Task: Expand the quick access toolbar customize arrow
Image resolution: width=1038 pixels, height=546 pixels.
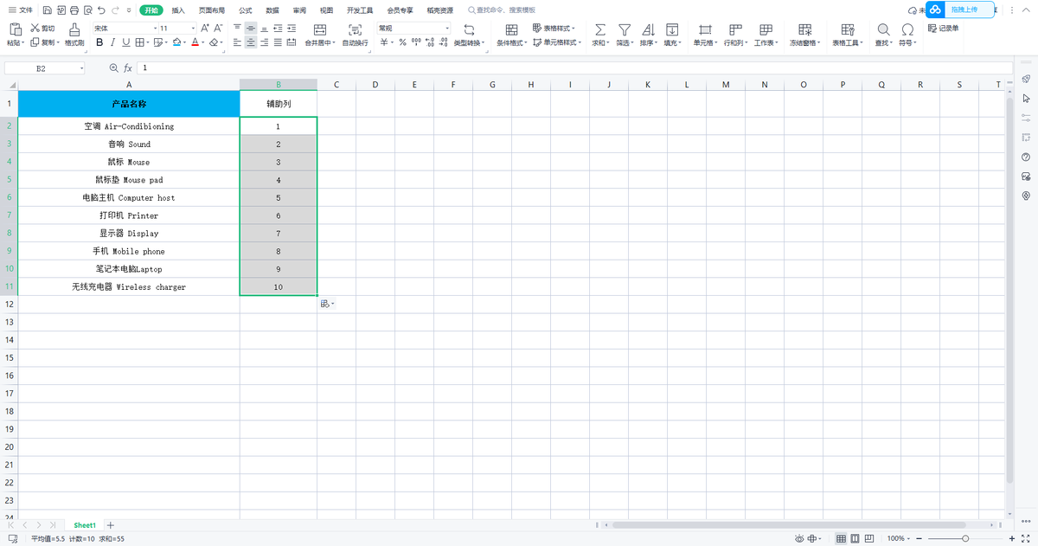Action: coord(129,10)
